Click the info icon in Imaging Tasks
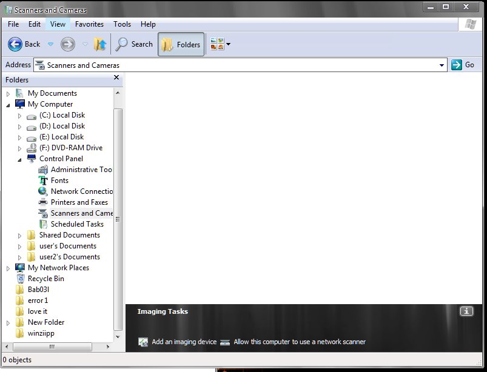 (466, 311)
